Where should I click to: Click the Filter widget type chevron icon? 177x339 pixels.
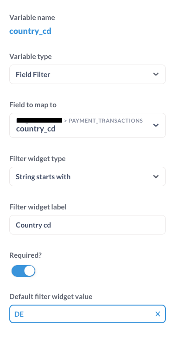(x=156, y=176)
